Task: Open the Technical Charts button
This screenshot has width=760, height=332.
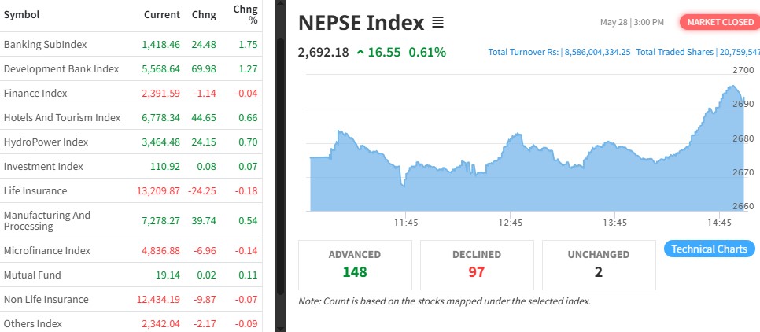Action: [710, 249]
